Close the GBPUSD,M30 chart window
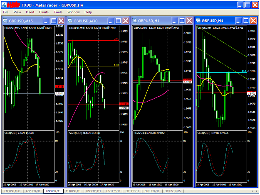The width and height of the screenshot is (260, 195). pyautogui.click(x=126, y=21)
